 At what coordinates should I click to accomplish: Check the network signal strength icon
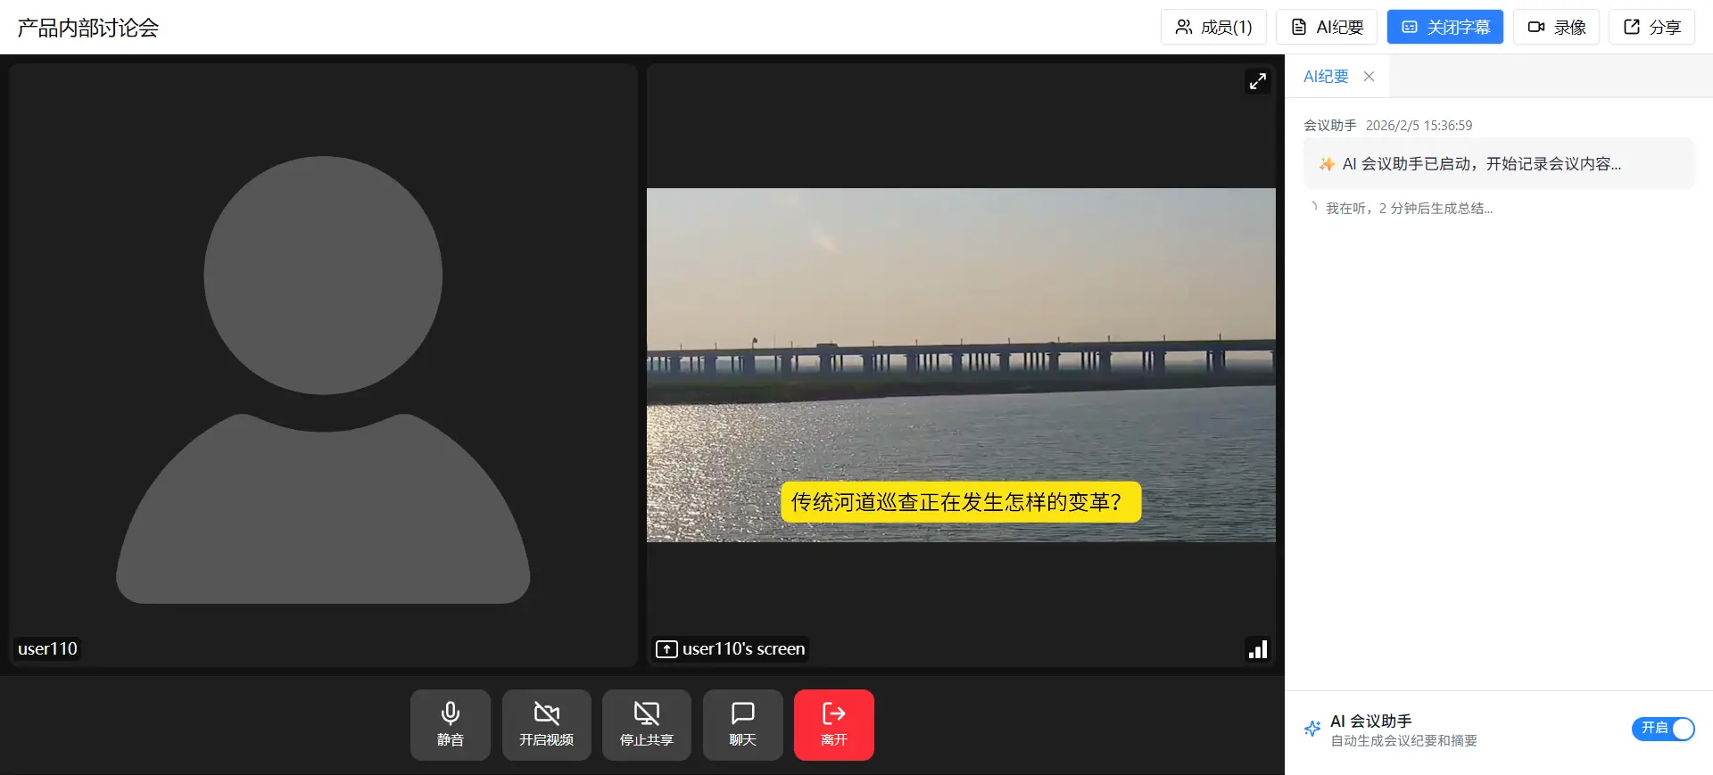(x=1257, y=649)
